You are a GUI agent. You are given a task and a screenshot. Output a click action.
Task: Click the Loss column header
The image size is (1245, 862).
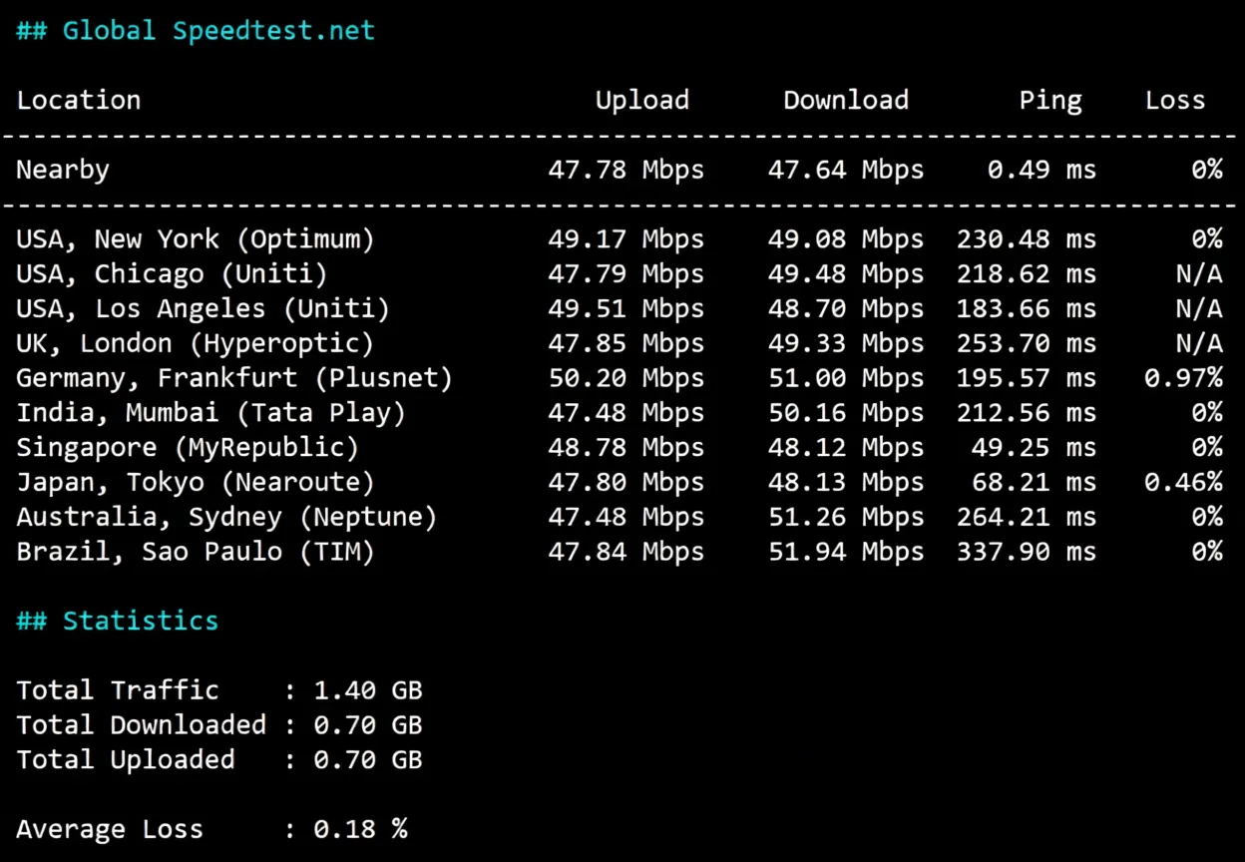tap(1174, 100)
